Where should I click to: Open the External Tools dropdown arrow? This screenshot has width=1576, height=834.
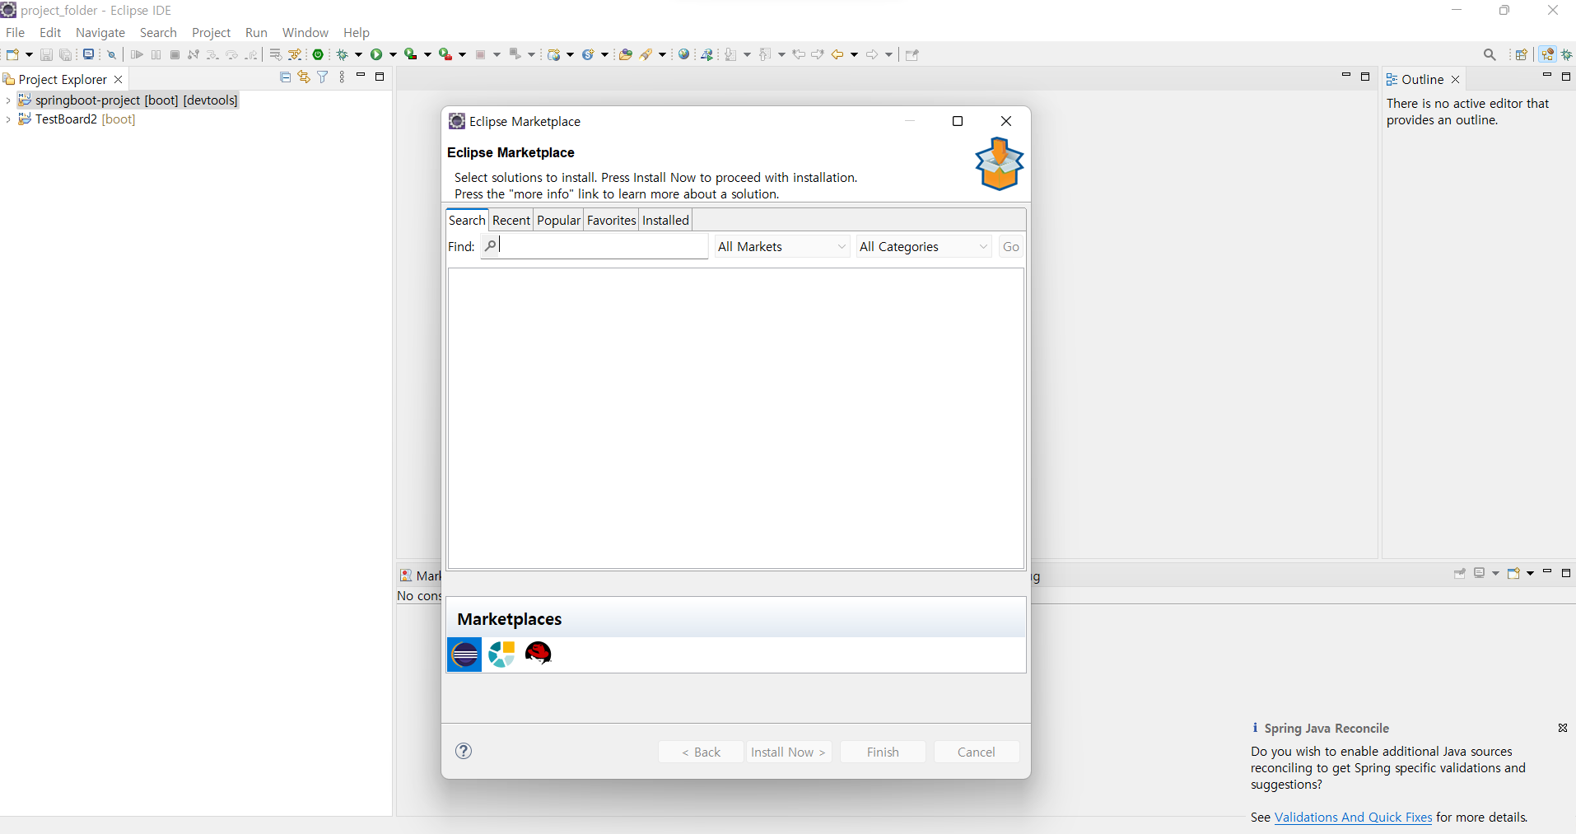click(462, 54)
